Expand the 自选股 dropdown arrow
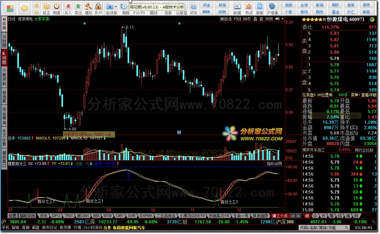This screenshot has height=234, width=380. 116,6
